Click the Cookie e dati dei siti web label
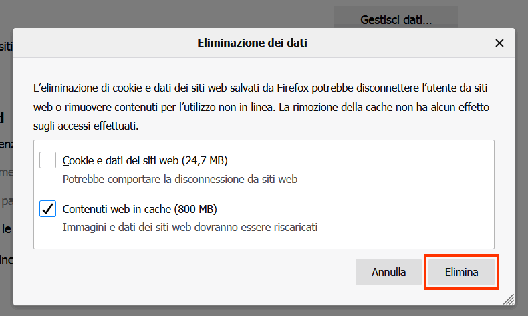 [x=120, y=160]
